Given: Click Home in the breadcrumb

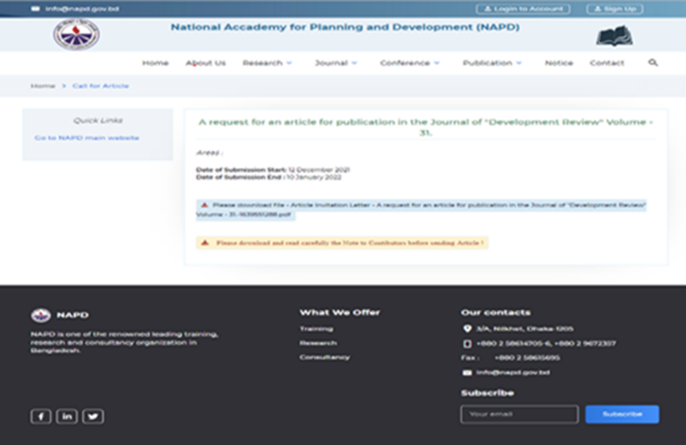Looking at the screenshot, I should click(x=43, y=85).
